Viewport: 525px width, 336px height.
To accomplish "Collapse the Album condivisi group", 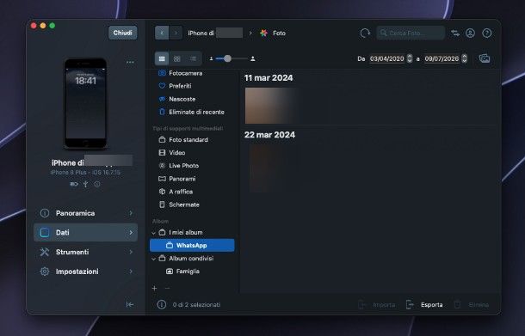I will point(154,259).
